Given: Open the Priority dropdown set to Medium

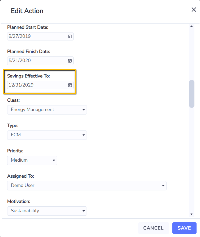Looking at the screenshot, I should click(x=32, y=160).
